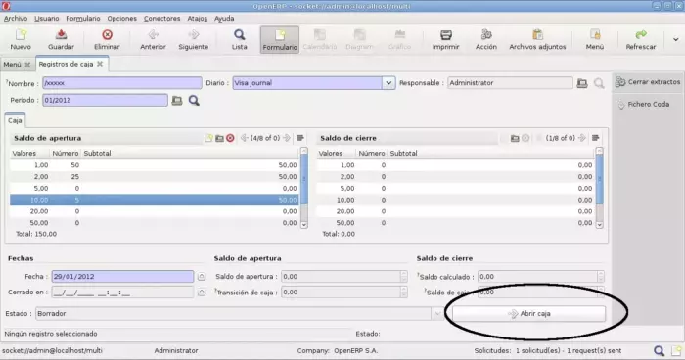Adjust the Transición de caja spinner
Image resolution: width=685 pixels, height=360 pixels.
403,292
